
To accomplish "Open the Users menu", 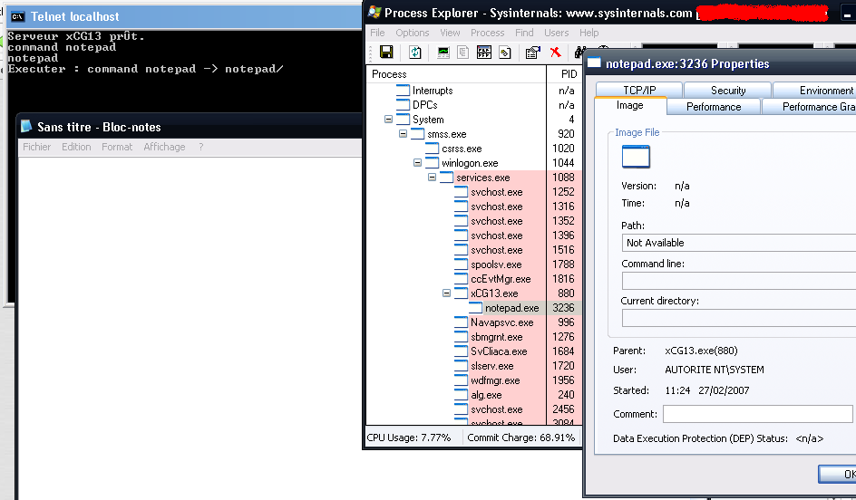I will click(556, 33).
